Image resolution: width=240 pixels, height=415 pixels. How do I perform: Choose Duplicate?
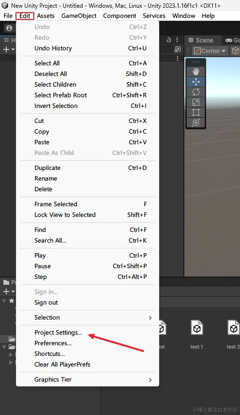coord(88,168)
